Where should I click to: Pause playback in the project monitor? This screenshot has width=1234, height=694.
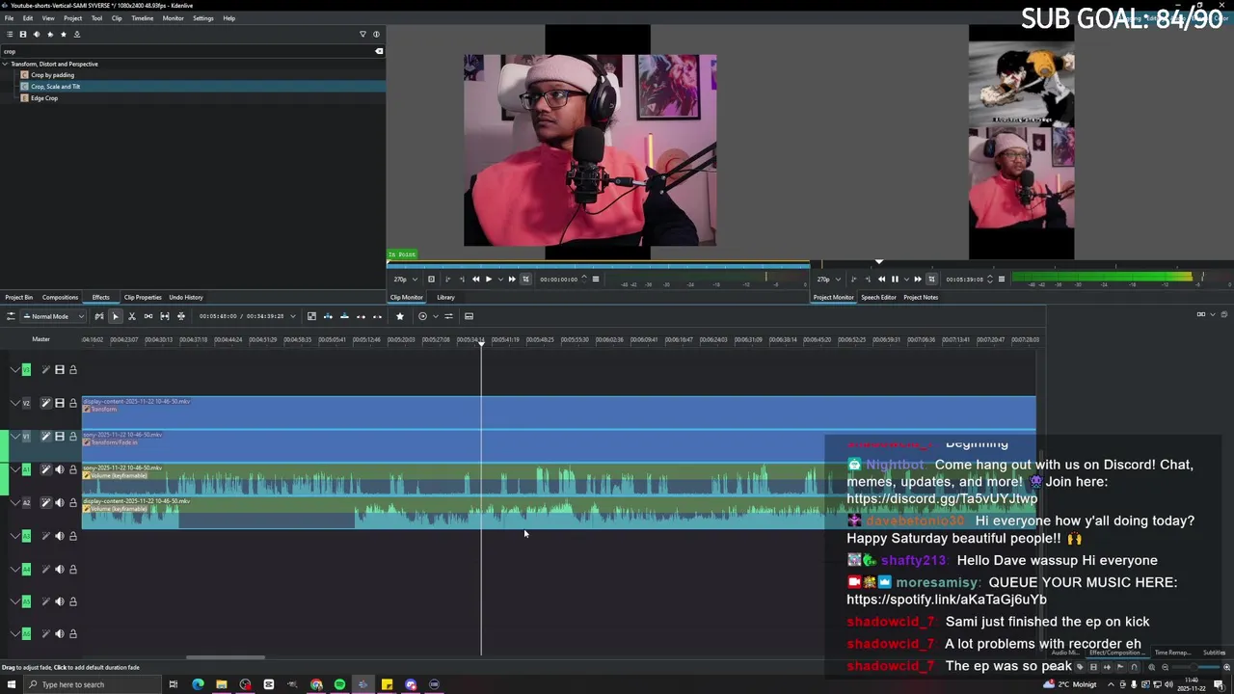tap(894, 280)
